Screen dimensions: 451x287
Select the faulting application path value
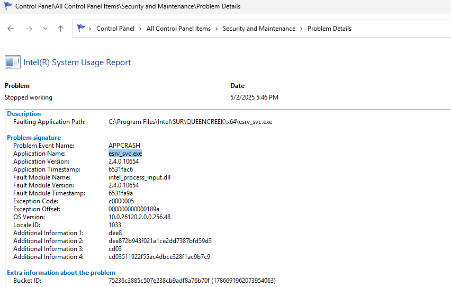(x=191, y=122)
